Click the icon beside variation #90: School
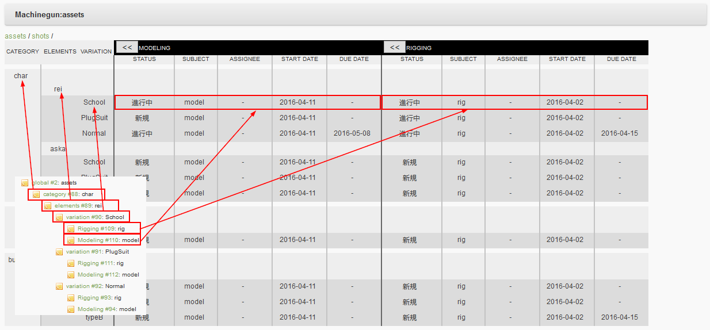 [x=59, y=217]
